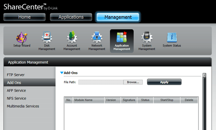The height and width of the screenshot is (130, 216).
Task: Open Account Management icon
Action: click(72, 41)
